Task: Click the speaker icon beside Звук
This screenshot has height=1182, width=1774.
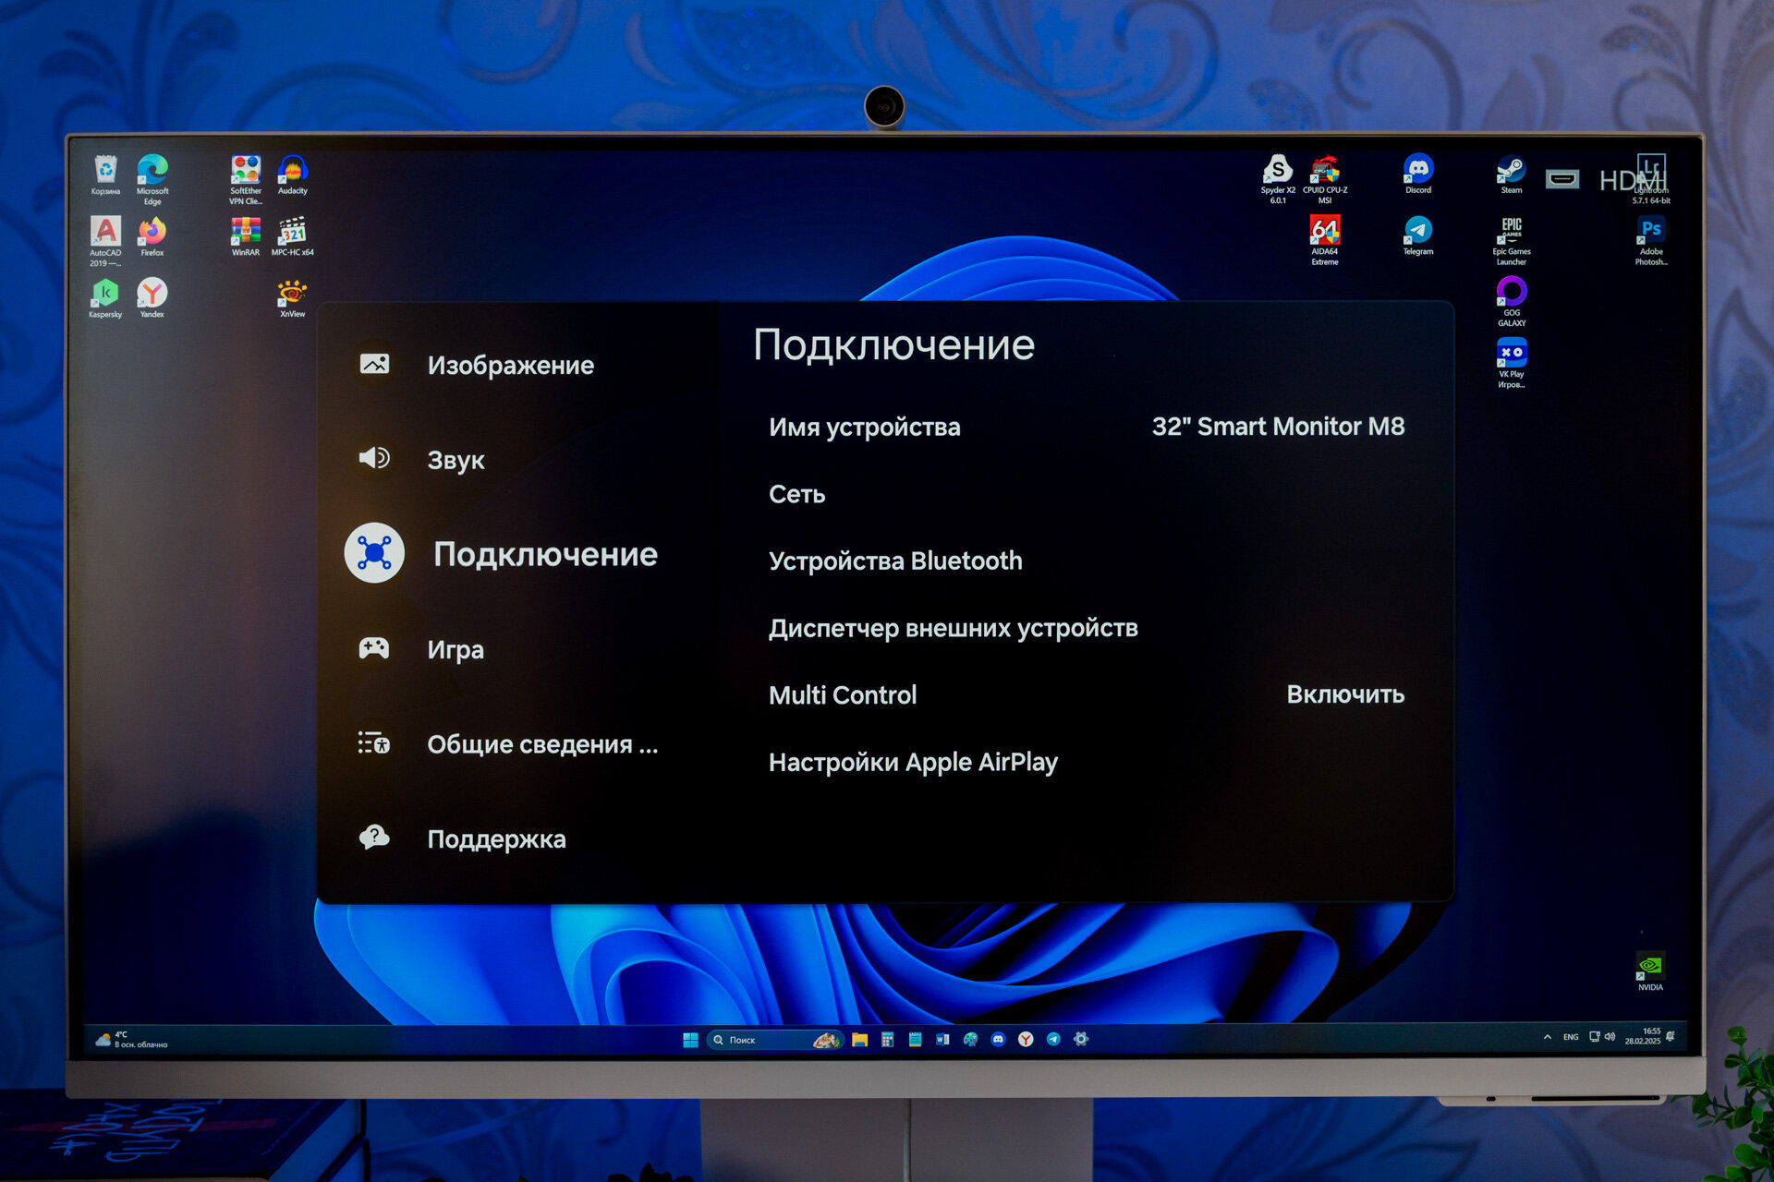Action: [374, 458]
